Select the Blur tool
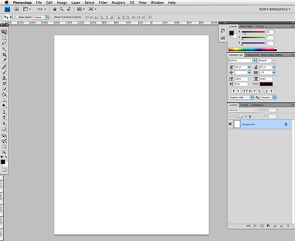Viewport: 295px width, 241px height. (4, 101)
